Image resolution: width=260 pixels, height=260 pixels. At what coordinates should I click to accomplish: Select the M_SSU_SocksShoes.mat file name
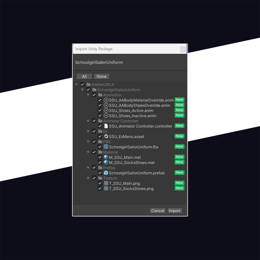point(132,162)
